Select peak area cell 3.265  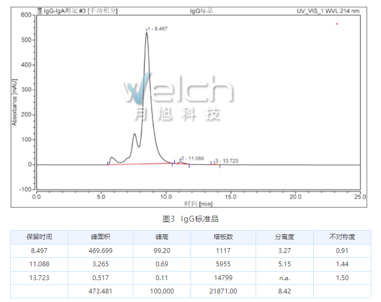click(x=101, y=264)
